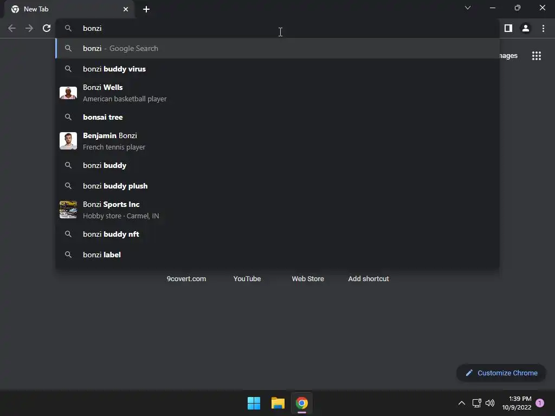Click the Bonzi Wells photo thumbnail
This screenshot has width=555, height=416.
[x=68, y=93]
